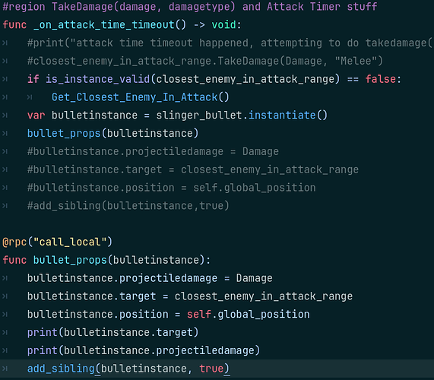The width and height of the screenshot is (434, 380).
Task: Click the bulletinstance.target assignment line
Action: pyautogui.click(x=190, y=296)
